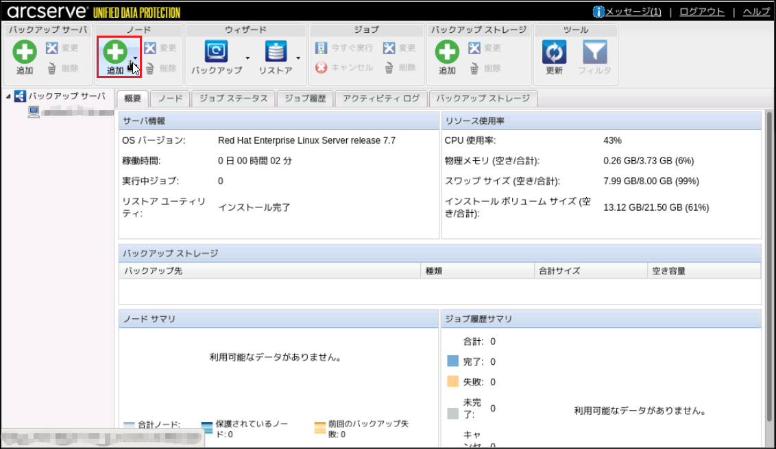Click the ログアウト link

[701, 12]
